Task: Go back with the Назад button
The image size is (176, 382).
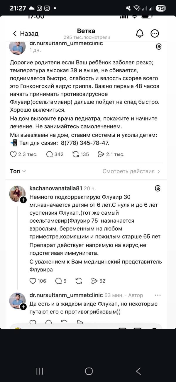Action: [26, 34]
